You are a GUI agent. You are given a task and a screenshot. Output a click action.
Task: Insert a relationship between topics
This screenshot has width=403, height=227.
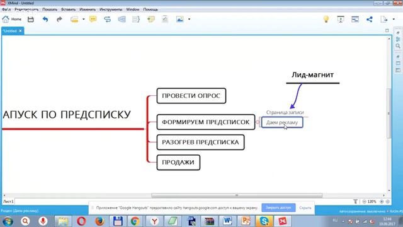108,20
